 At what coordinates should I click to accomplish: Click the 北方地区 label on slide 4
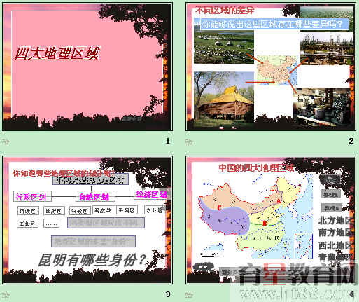tap(335, 221)
